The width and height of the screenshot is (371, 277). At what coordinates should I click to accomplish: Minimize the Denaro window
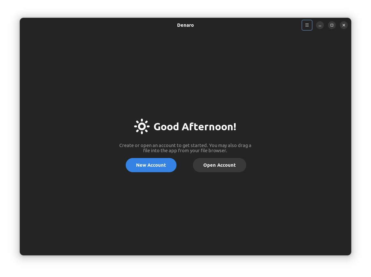click(320, 25)
